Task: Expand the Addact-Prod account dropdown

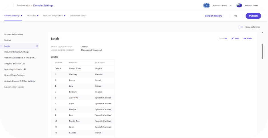Action: 231,5
